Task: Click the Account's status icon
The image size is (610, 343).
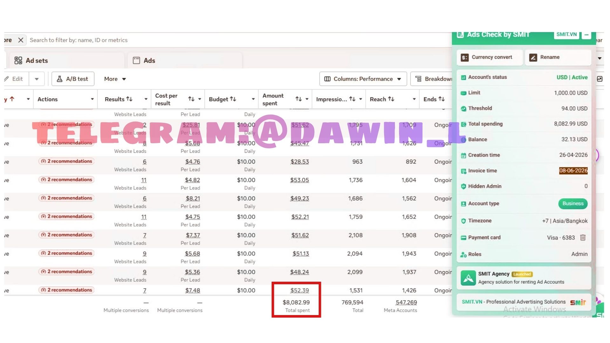Action: pos(464,77)
